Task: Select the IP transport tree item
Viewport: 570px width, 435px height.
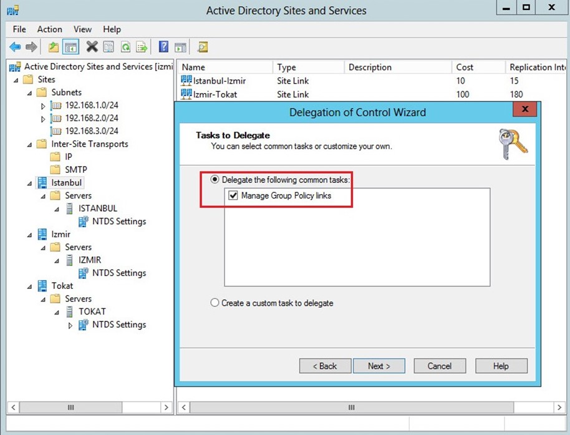Action: pos(69,157)
